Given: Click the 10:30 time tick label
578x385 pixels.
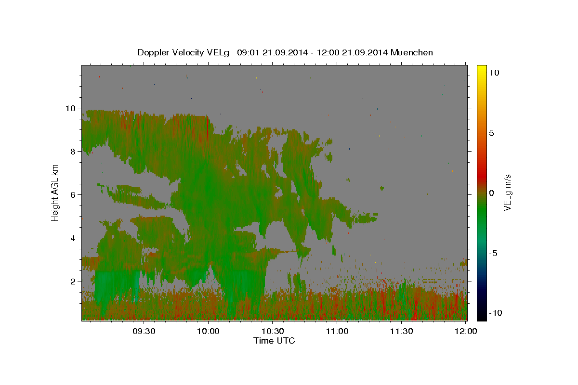Looking at the screenshot, I should [273, 332].
